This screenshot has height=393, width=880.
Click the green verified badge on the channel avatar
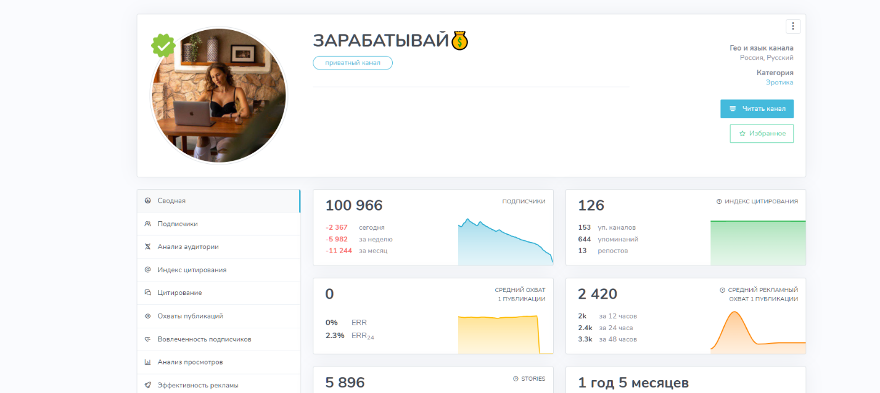(163, 46)
